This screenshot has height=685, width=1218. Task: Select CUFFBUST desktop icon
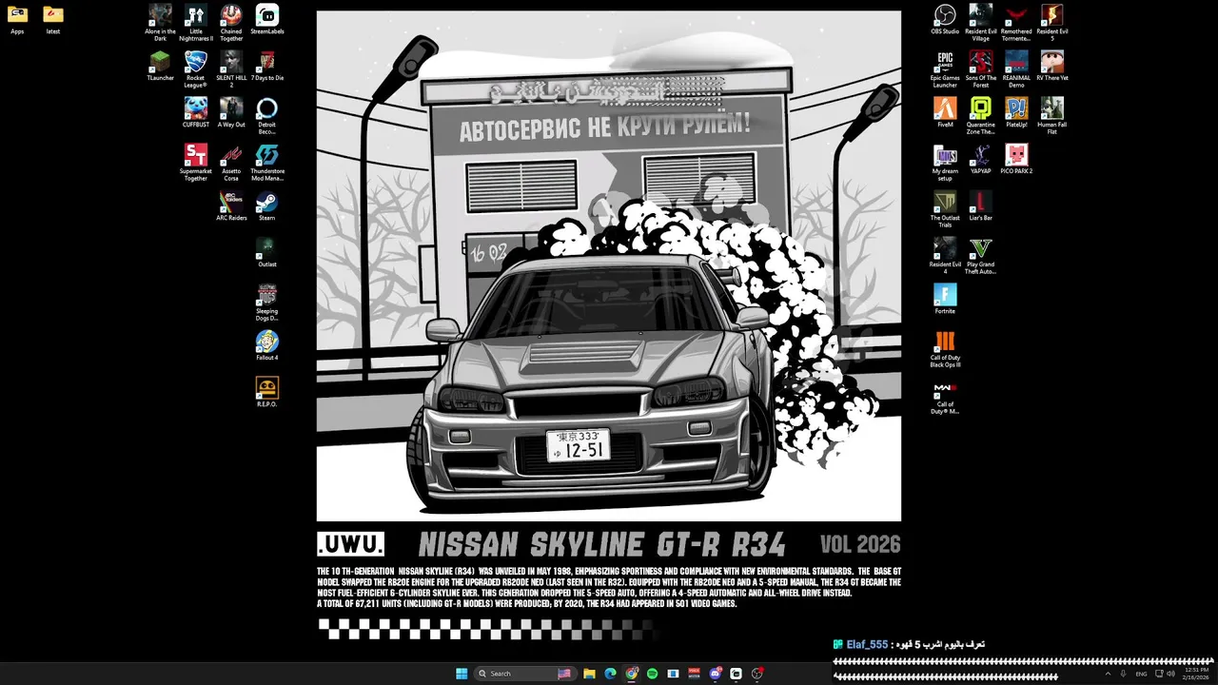click(x=196, y=112)
